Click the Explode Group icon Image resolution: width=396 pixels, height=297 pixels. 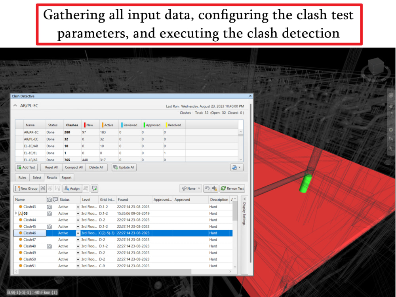click(57, 188)
